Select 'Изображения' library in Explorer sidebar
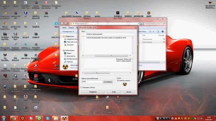Image resolution: width=216 pixels, height=121 pixels. click(x=71, y=59)
